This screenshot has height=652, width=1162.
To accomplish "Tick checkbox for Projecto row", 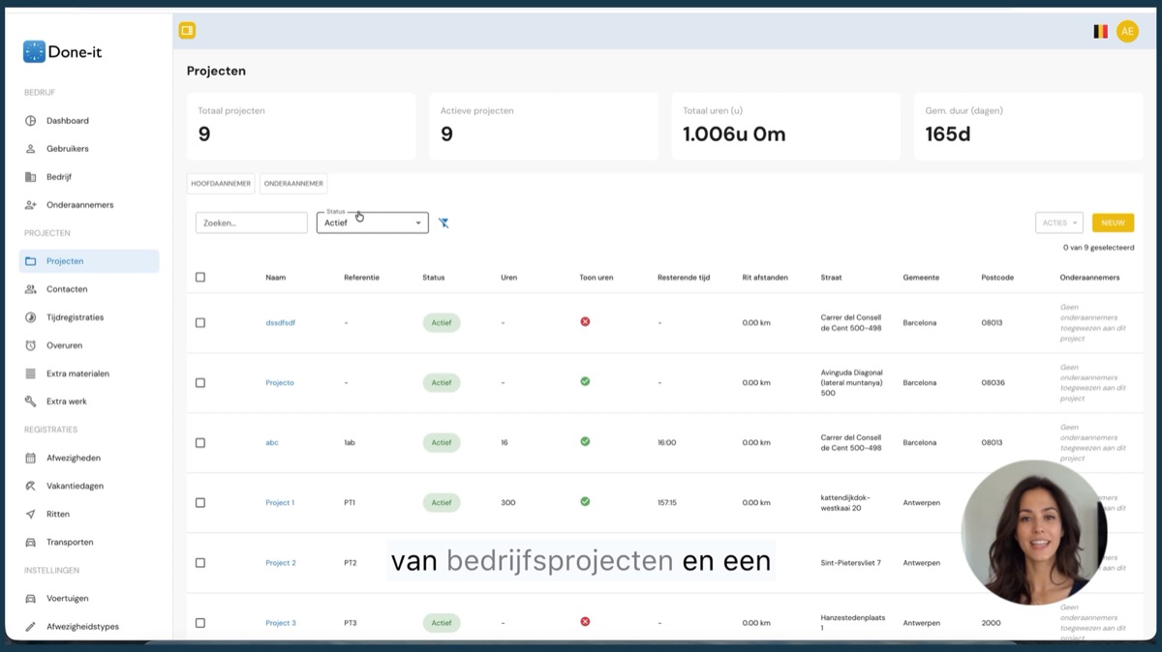I will pos(200,383).
